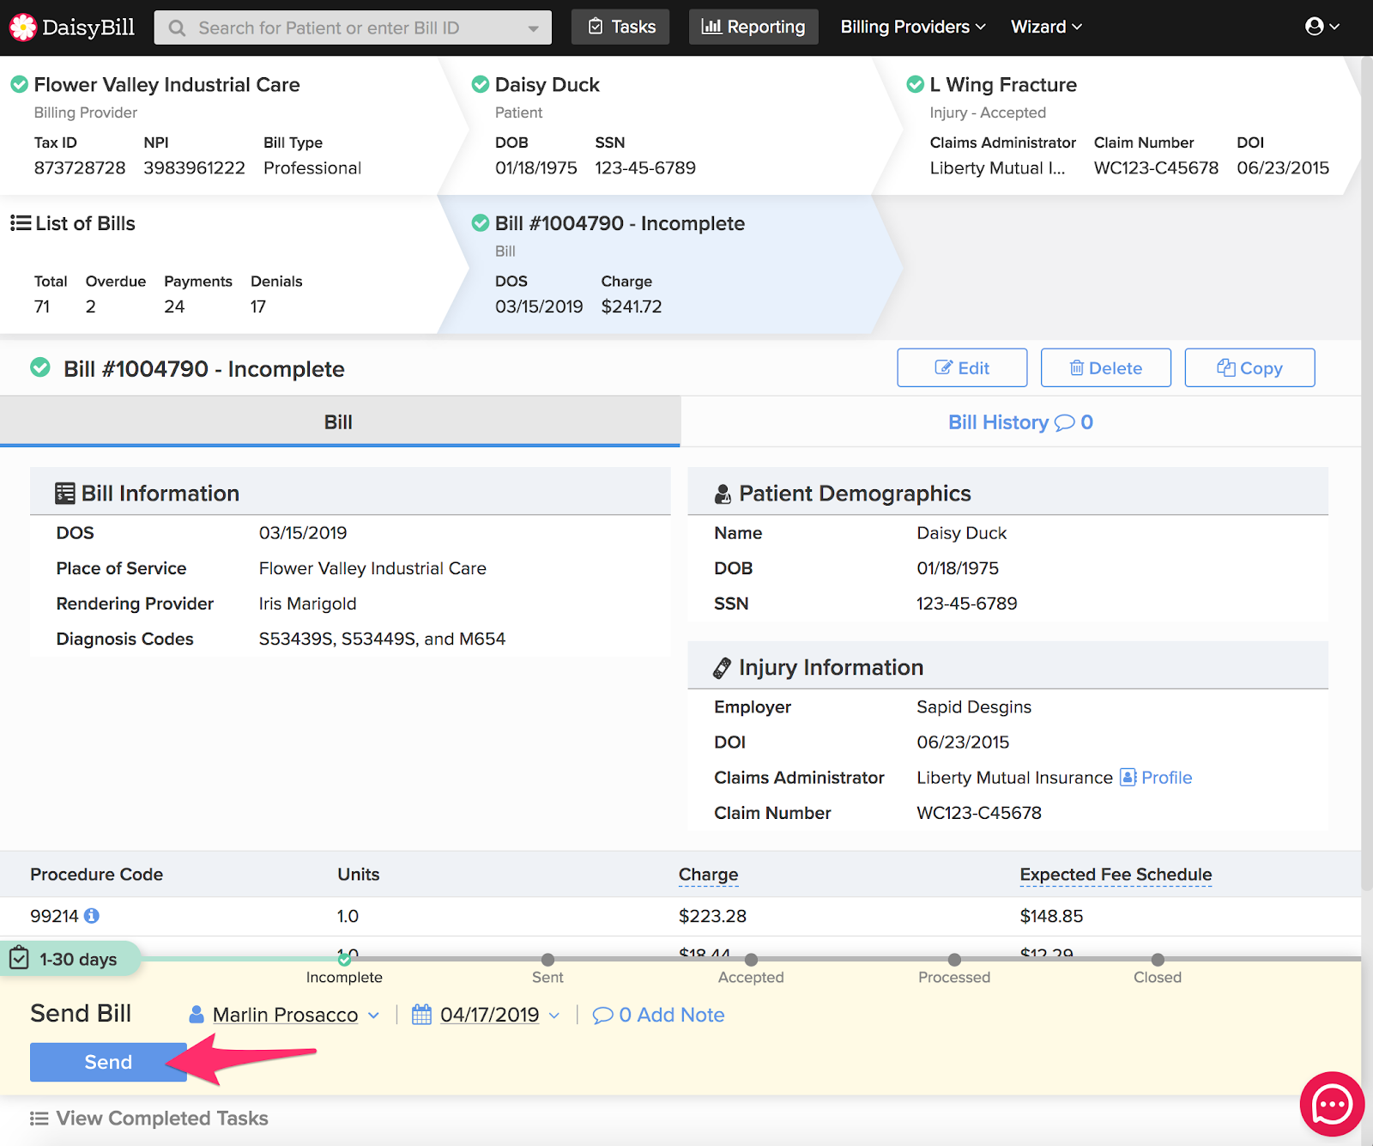Open the live chat bubble icon
The height and width of the screenshot is (1146, 1373).
point(1331,1104)
